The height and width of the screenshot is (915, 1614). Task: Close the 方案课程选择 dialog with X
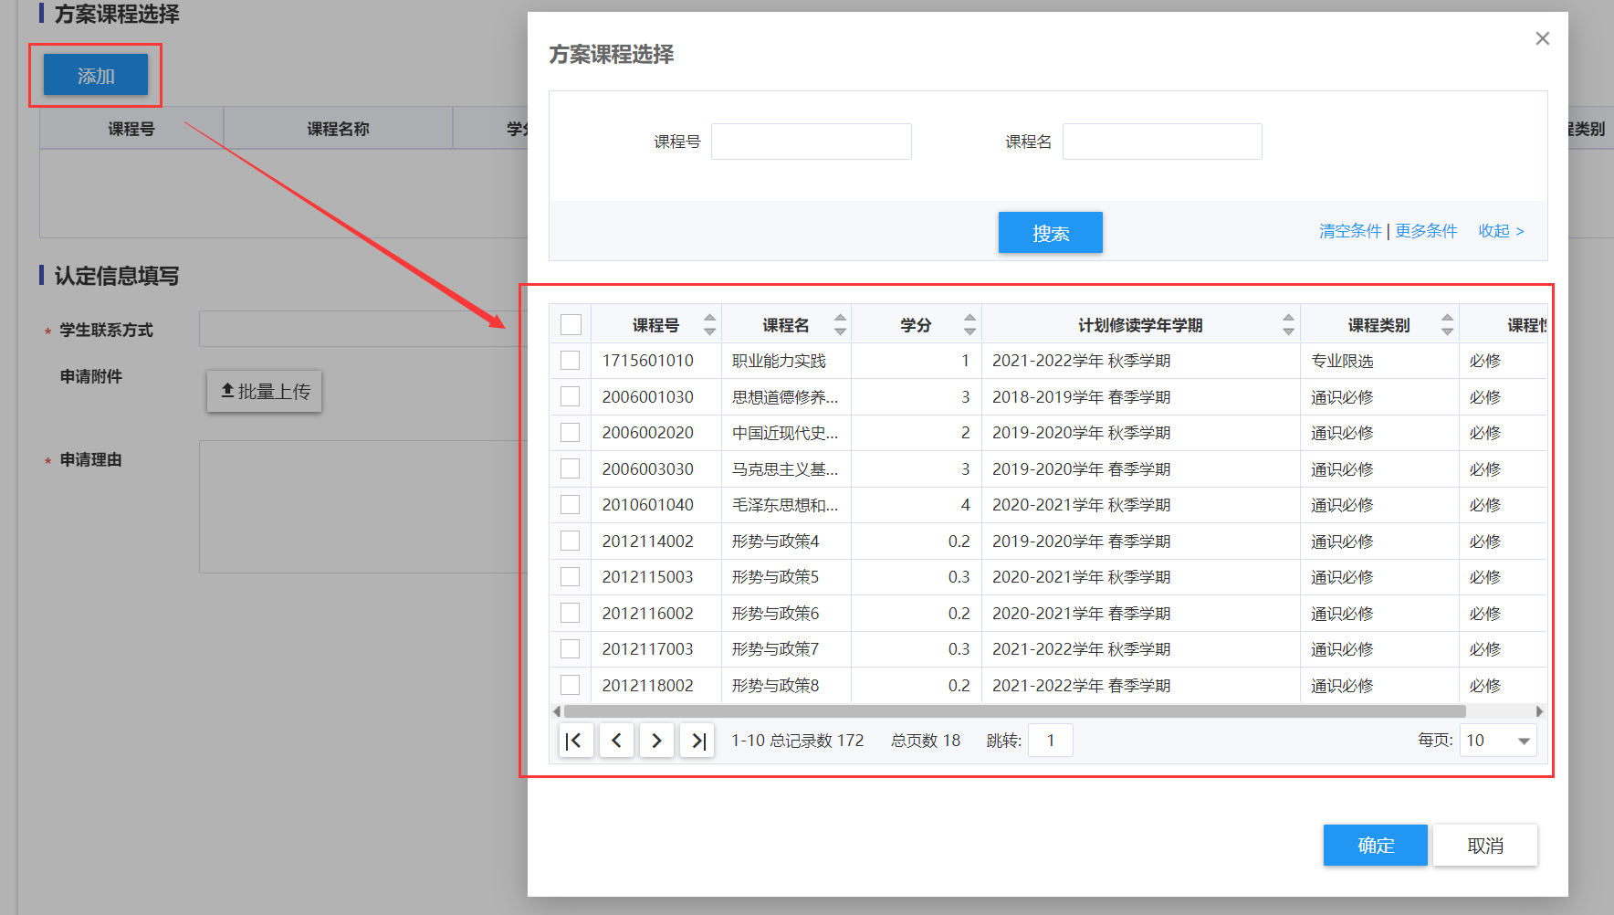click(1543, 38)
